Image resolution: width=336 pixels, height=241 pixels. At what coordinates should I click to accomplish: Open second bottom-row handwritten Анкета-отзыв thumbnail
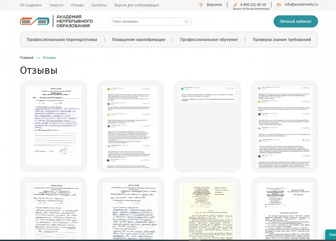(131, 209)
